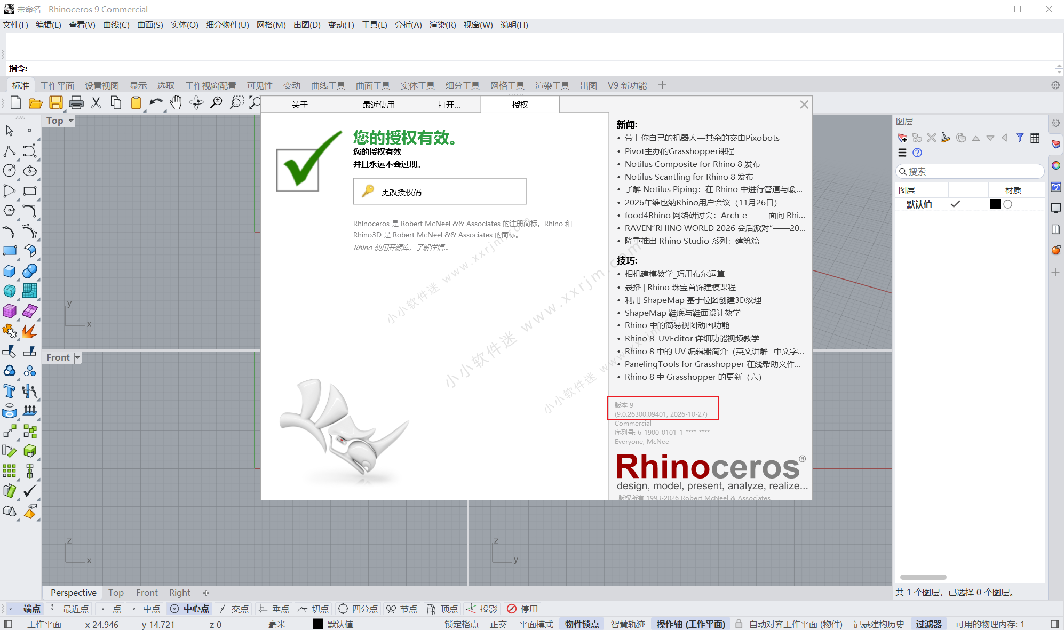
Task: Enable the 交点 osnap
Action: click(x=233, y=609)
